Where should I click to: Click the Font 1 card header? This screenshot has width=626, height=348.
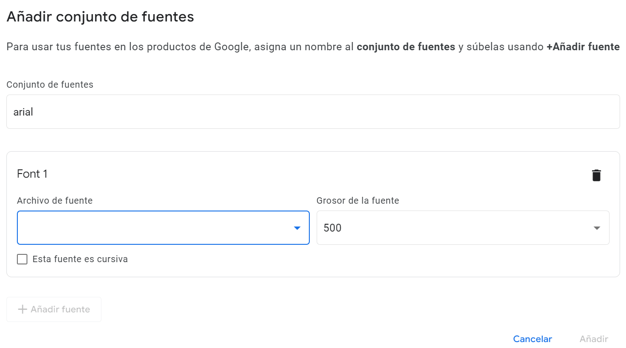click(32, 174)
